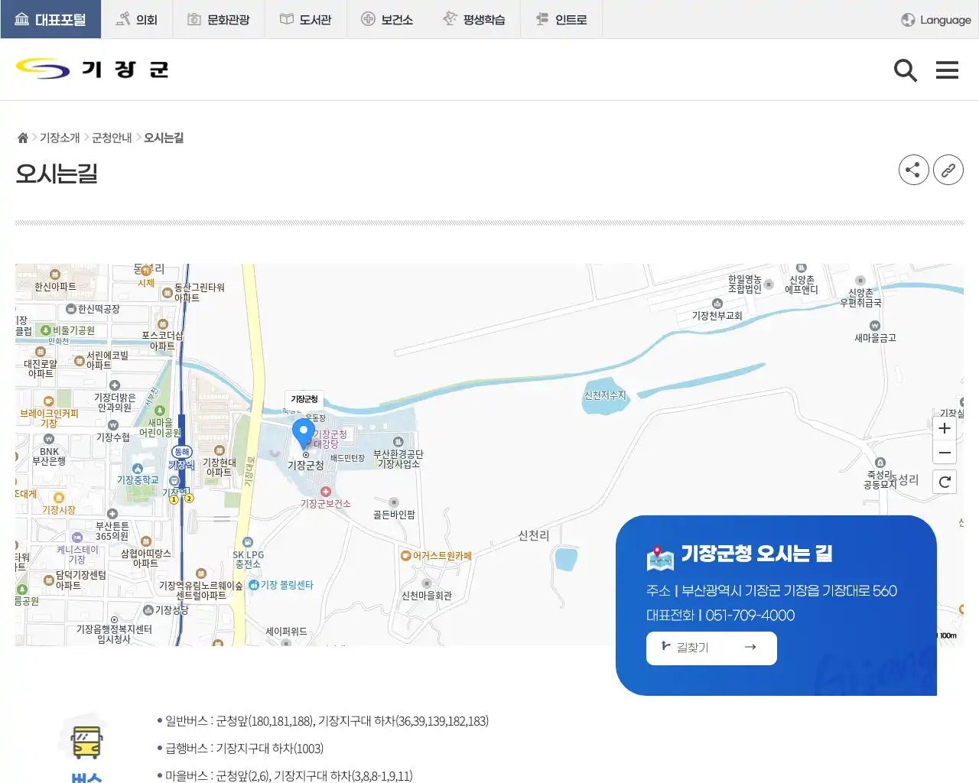Click the 군청안내 breadcrumb link

[x=110, y=137]
